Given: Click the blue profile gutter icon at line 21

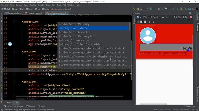Looking at the screenshot, I should [10, 44].
